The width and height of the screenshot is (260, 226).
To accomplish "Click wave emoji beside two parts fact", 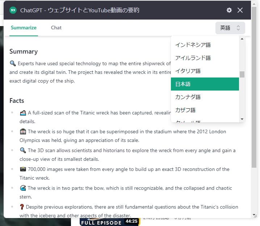I will 23,188.
